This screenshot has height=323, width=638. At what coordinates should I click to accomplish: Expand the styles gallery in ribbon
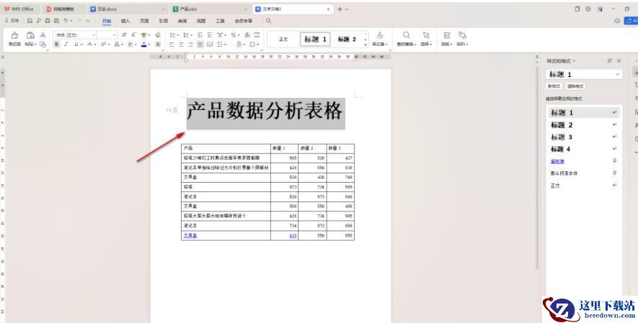tap(365, 44)
